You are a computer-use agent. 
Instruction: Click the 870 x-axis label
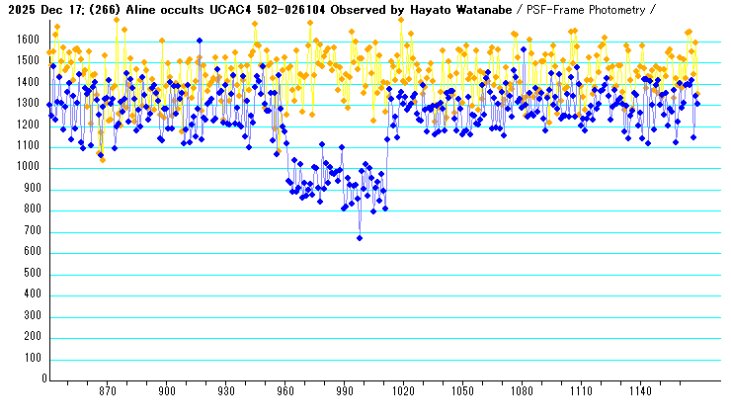[108, 392]
